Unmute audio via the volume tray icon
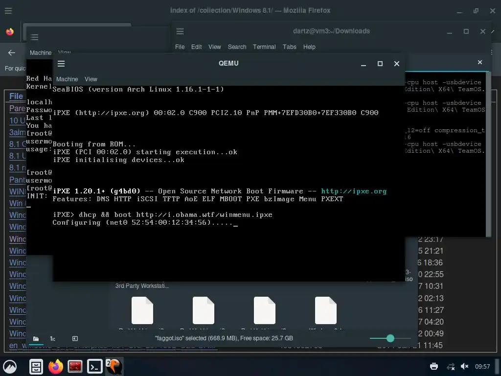The width and height of the screenshot is (501, 376). 465,366
